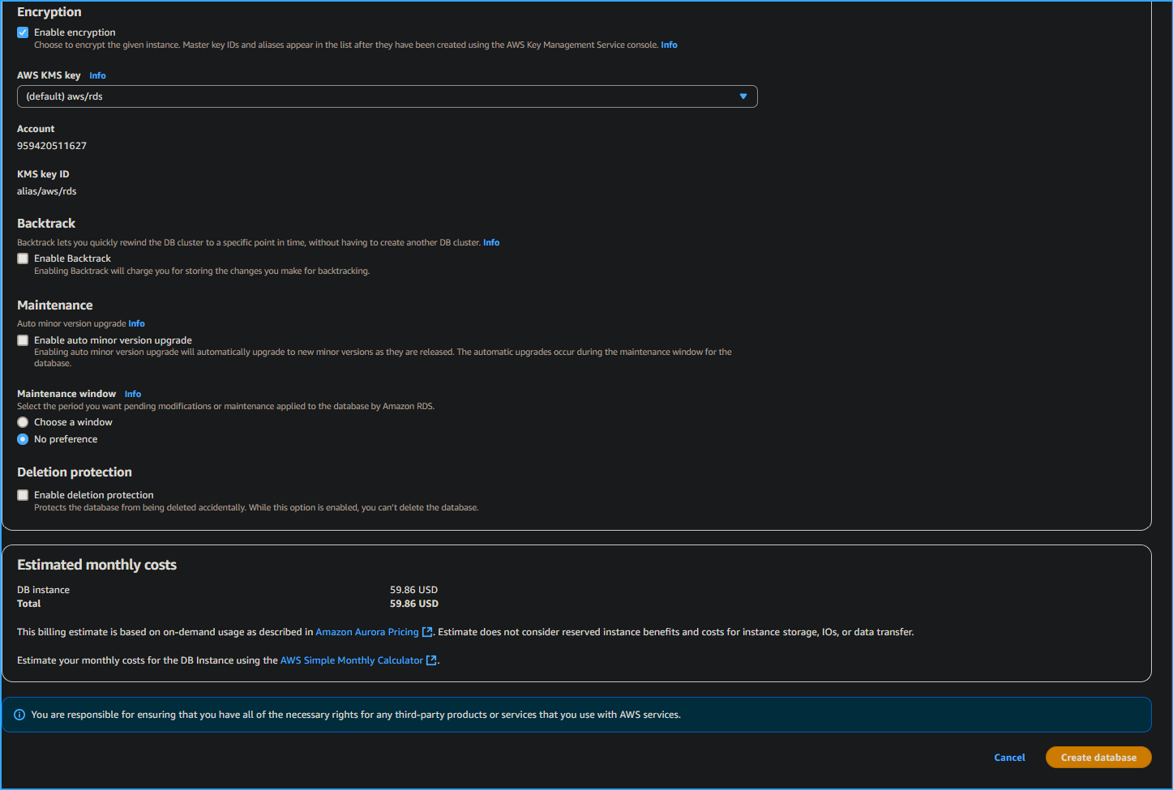Click external-link icon beside AWS Simple Monthly Calculator
Screen dimensions: 1173x790
coord(430,660)
